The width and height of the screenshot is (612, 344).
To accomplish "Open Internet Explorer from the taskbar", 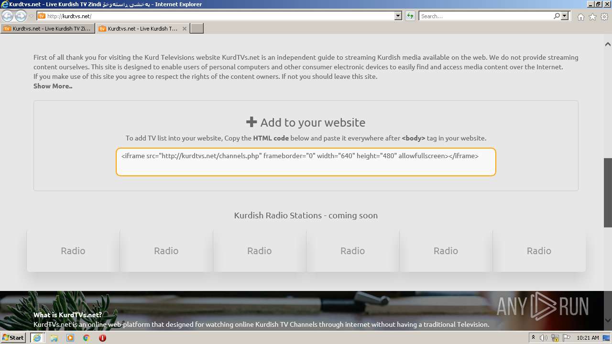I will coord(37,338).
